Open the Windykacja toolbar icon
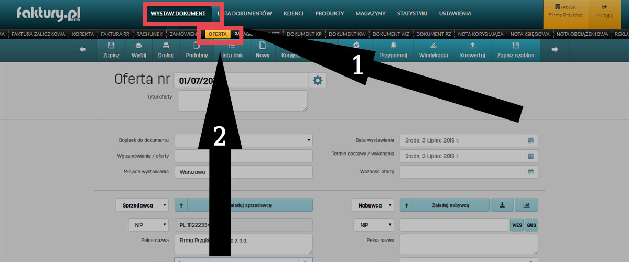Screen dimensions: 629x262 coord(433,46)
